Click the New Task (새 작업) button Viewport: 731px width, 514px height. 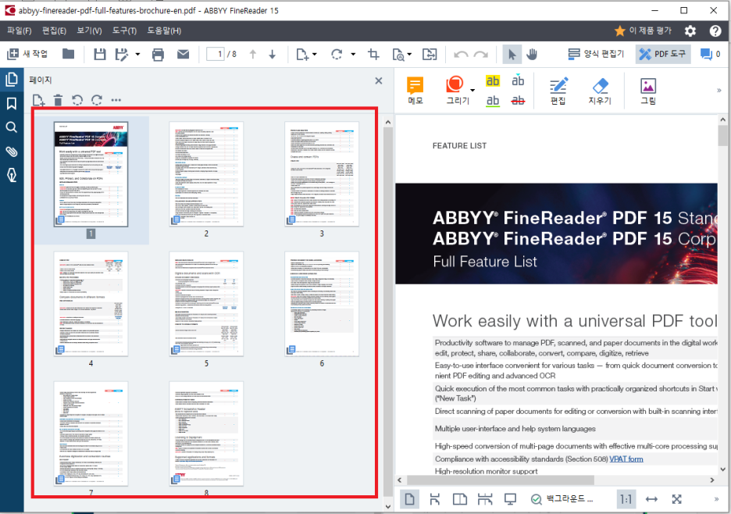click(27, 54)
